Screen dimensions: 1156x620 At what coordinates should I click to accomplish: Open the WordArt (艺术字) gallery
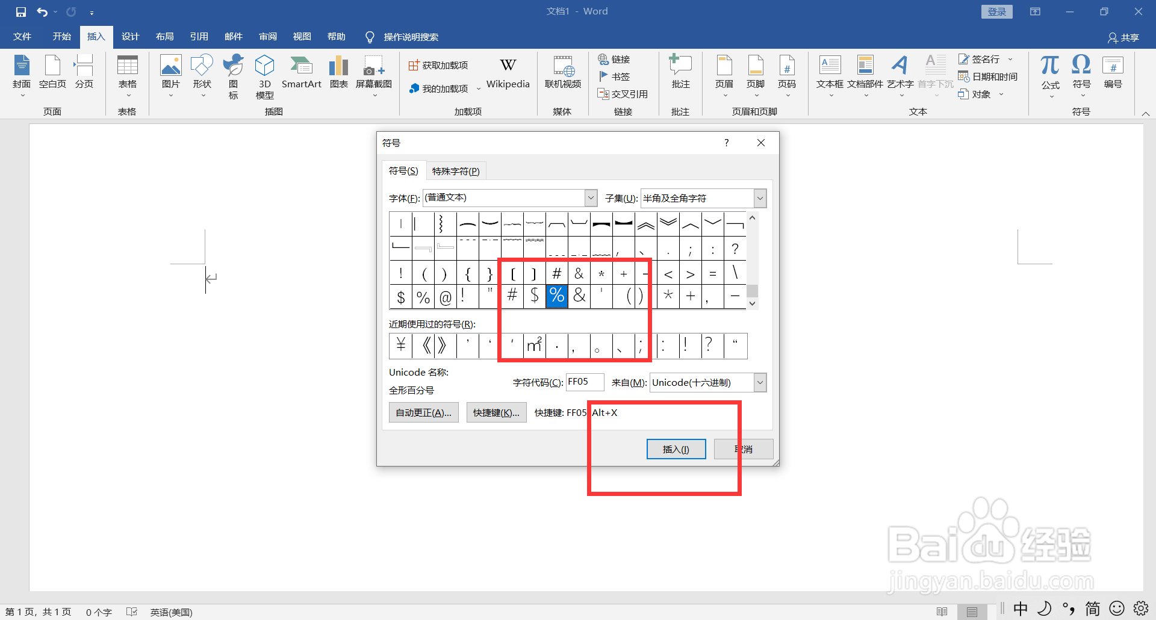(x=900, y=76)
